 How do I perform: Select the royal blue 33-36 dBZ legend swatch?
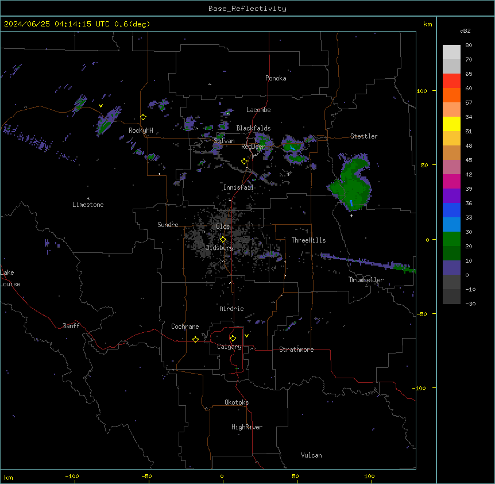pos(451,210)
